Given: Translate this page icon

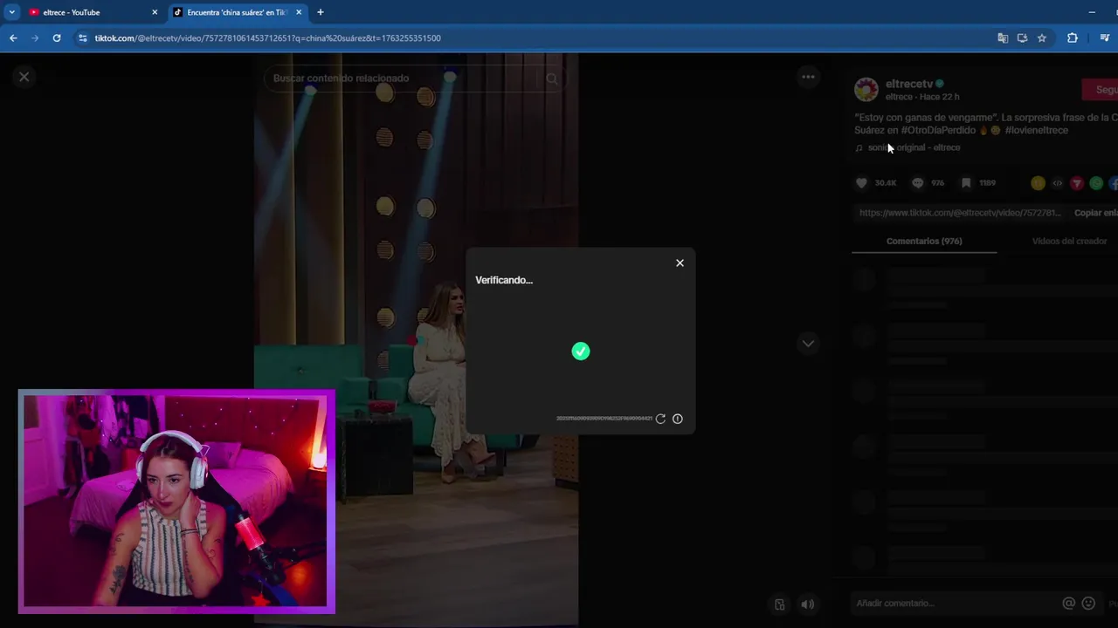Looking at the screenshot, I should tap(1003, 38).
